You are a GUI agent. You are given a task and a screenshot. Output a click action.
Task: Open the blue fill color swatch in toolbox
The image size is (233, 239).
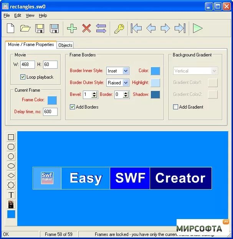(x=11, y=214)
